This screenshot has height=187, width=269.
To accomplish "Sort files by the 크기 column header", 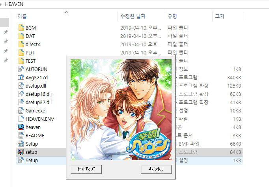I will pos(220,16).
